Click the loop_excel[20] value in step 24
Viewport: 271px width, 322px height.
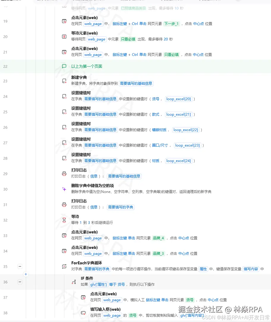(x=179, y=99)
